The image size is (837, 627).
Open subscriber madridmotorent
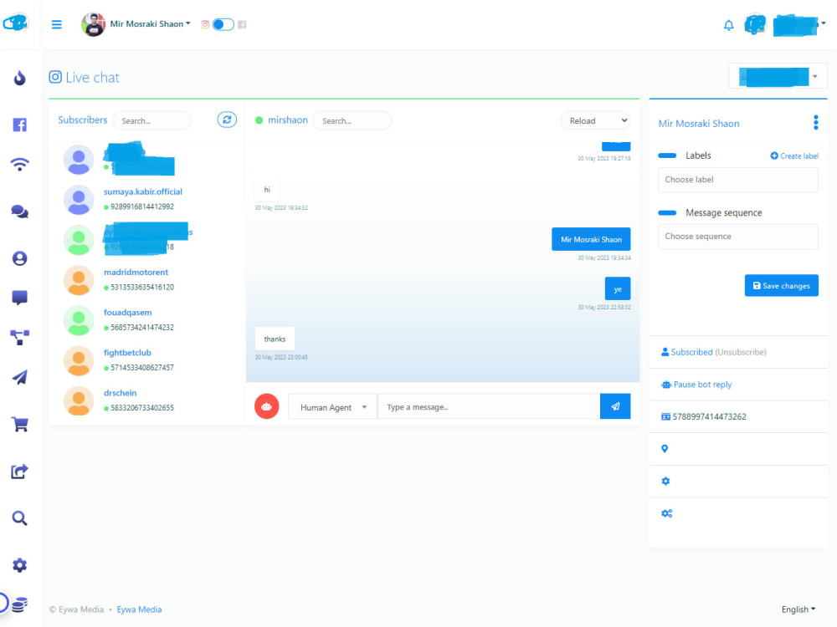pyautogui.click(x=136, y=272)
